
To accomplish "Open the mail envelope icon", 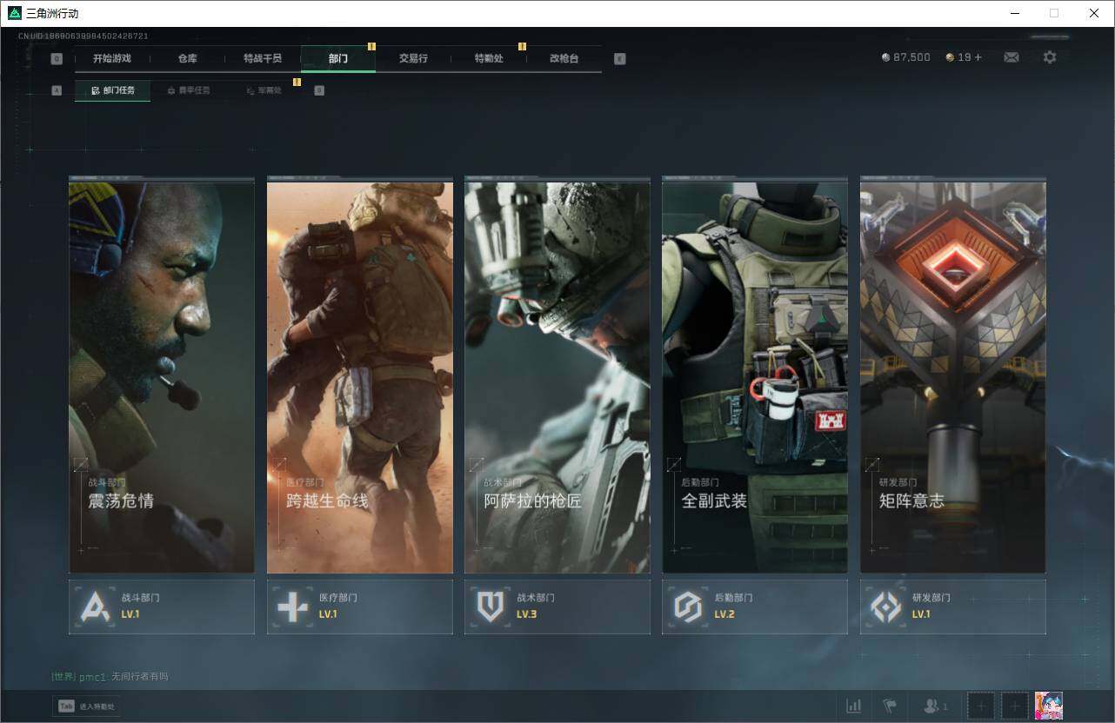I will click(x=1012, y=57).
